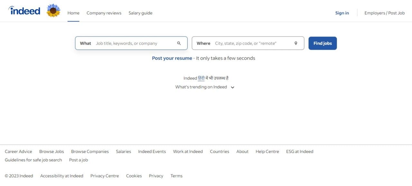Image resolution: width=412 pixels, height=186 pixels.
Task: Open About footer link
Action: [x=242, y=152]
